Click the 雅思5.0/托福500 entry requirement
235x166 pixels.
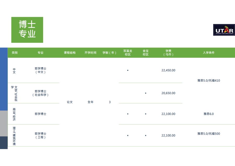tap(209, 134)
